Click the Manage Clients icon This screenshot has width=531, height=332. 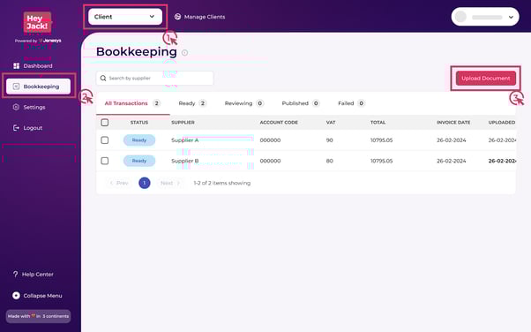click(177, 17)
